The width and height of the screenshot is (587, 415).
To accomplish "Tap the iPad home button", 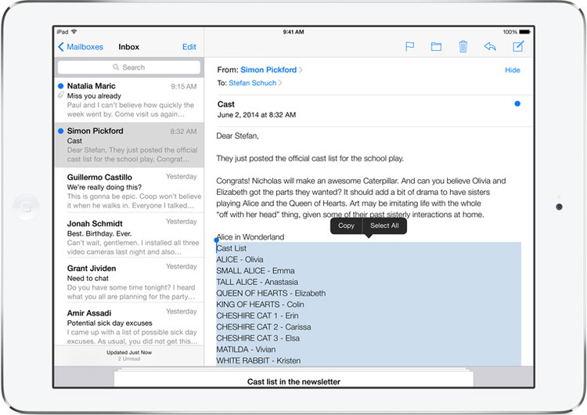I will tap(27, 207).
